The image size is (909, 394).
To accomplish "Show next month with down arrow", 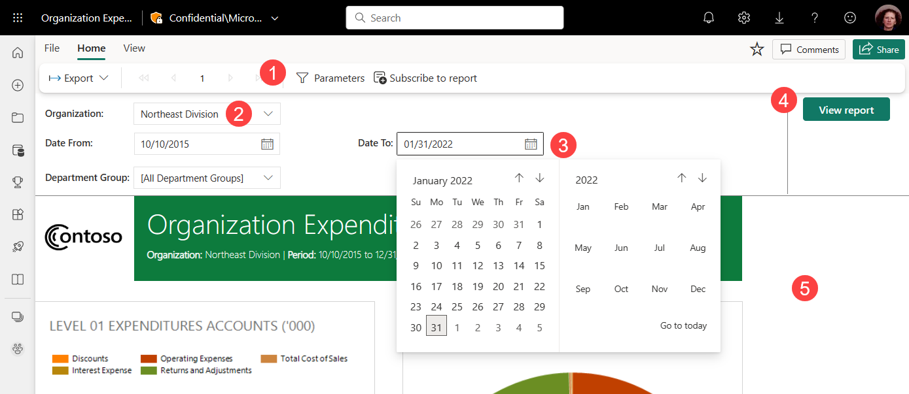I will point(540,178).
